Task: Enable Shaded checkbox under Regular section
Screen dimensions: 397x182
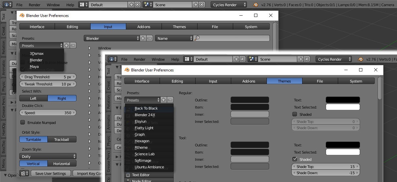Action: point(295,114)
